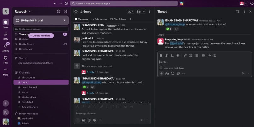
Task: Open startup-idea channel
Action: coord(41,97)
